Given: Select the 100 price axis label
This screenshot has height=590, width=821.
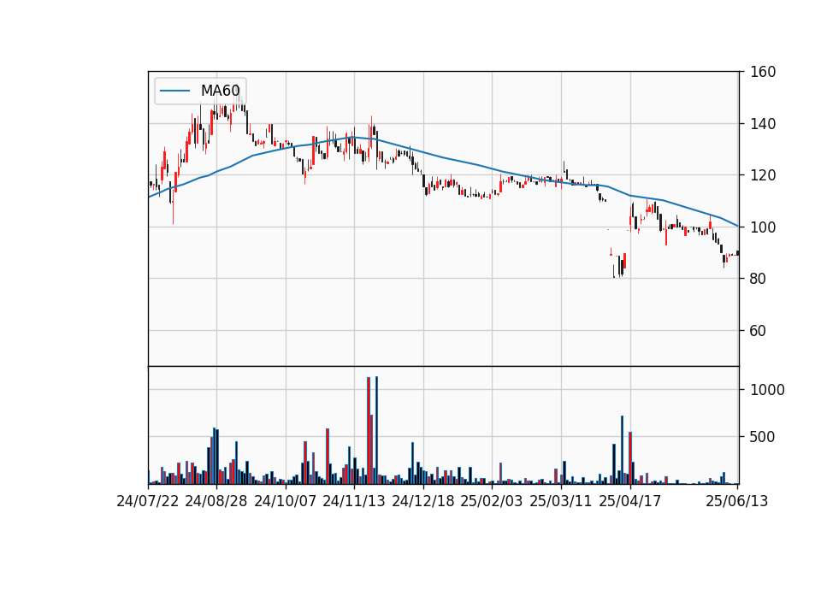Looking at the screenshot, I should 763,227.
